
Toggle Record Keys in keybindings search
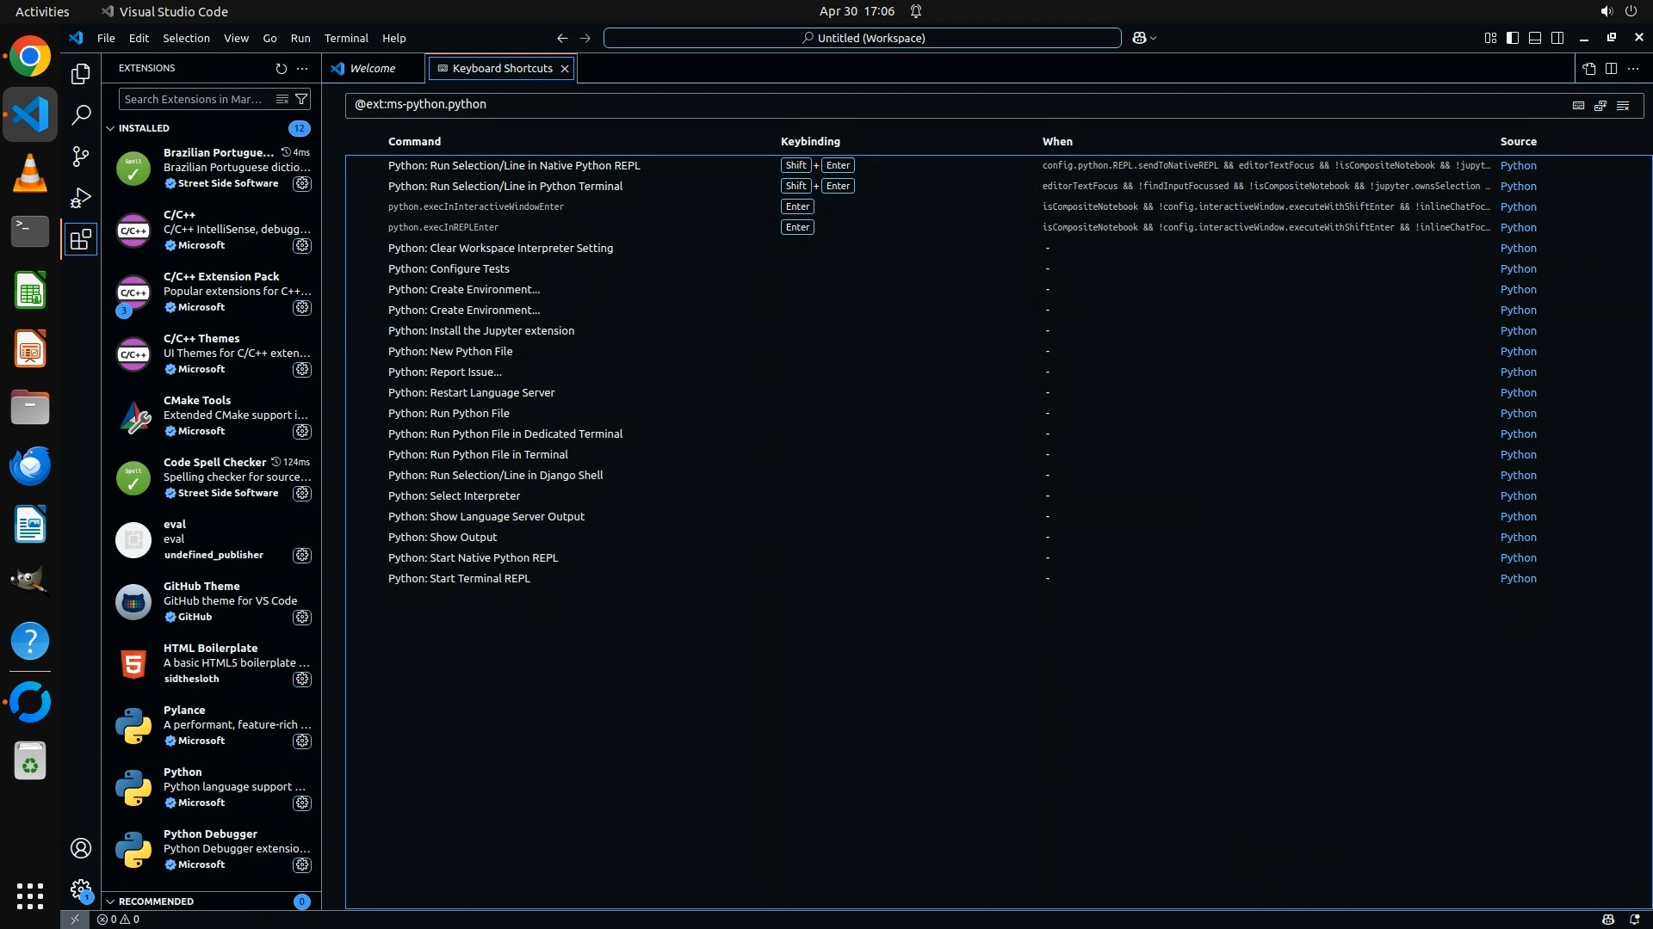1578,105
